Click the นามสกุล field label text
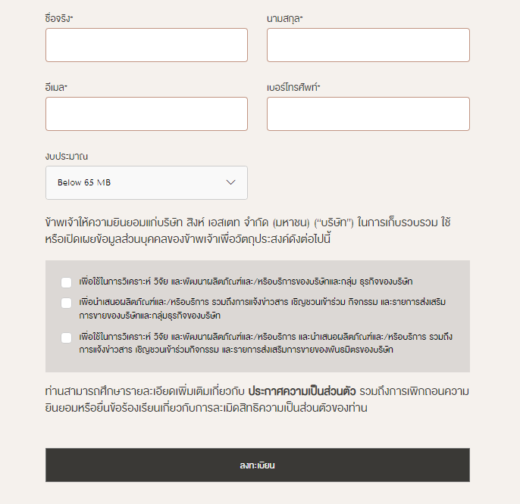Viewport: 520px width, 504px height. pos(284,17)
